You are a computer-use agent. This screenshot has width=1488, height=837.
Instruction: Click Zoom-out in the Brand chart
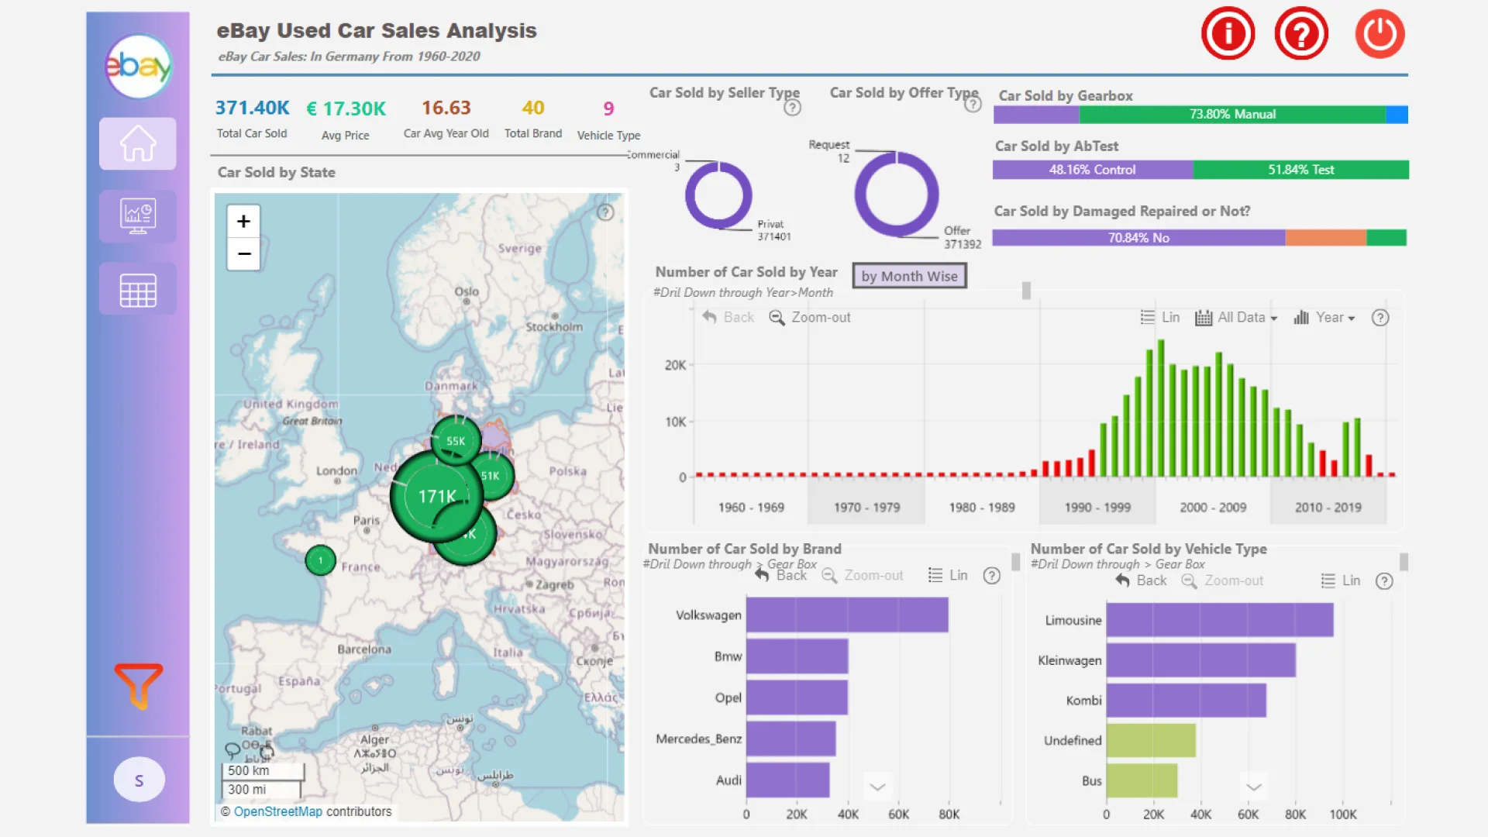tap(863, 575)
